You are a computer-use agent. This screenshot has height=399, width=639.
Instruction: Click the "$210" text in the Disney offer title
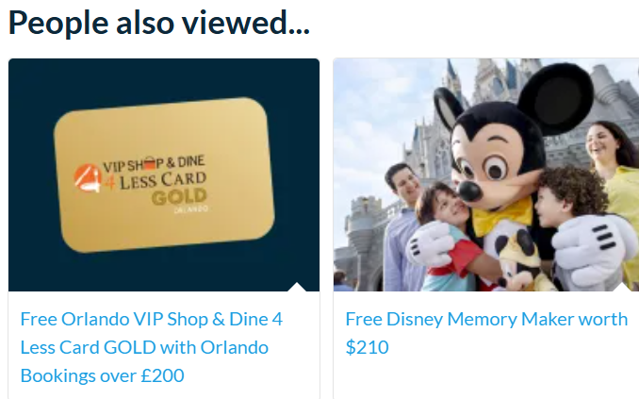click(368, 348)
